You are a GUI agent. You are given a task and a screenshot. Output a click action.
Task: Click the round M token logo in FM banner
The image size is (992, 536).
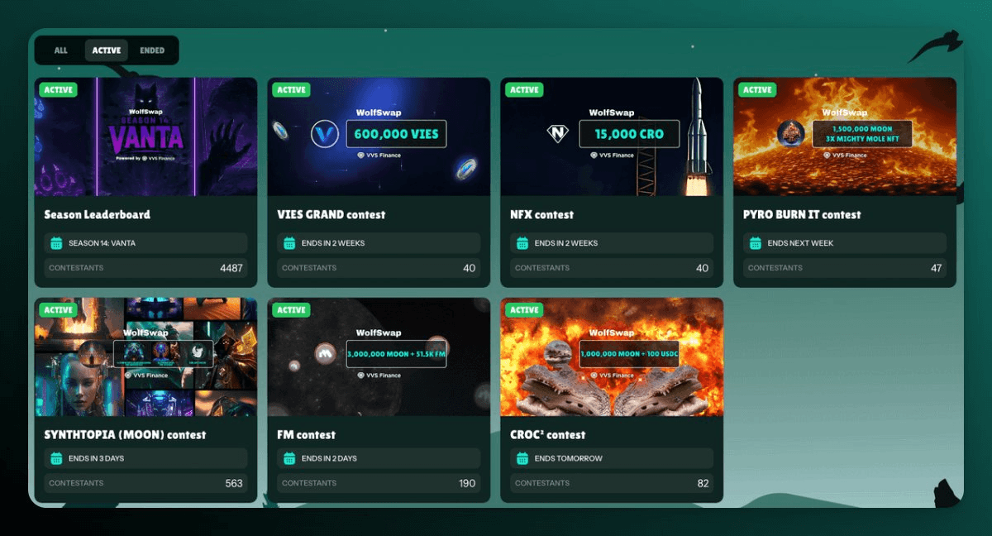pos(325,353)
